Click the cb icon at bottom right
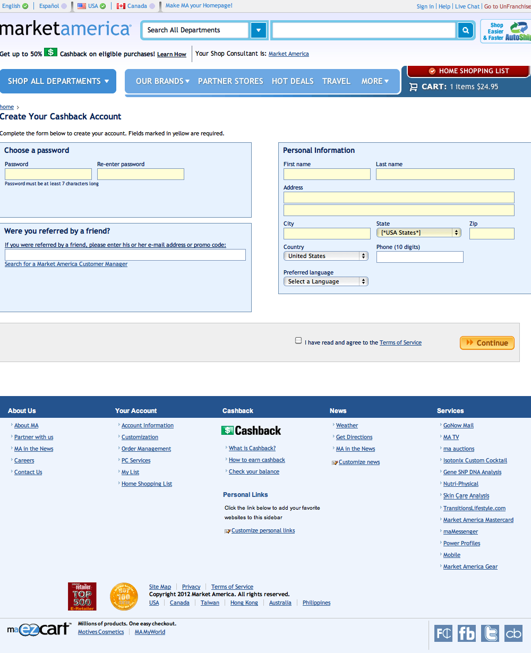Screen dimensions: 531x653 coord(513,633)
